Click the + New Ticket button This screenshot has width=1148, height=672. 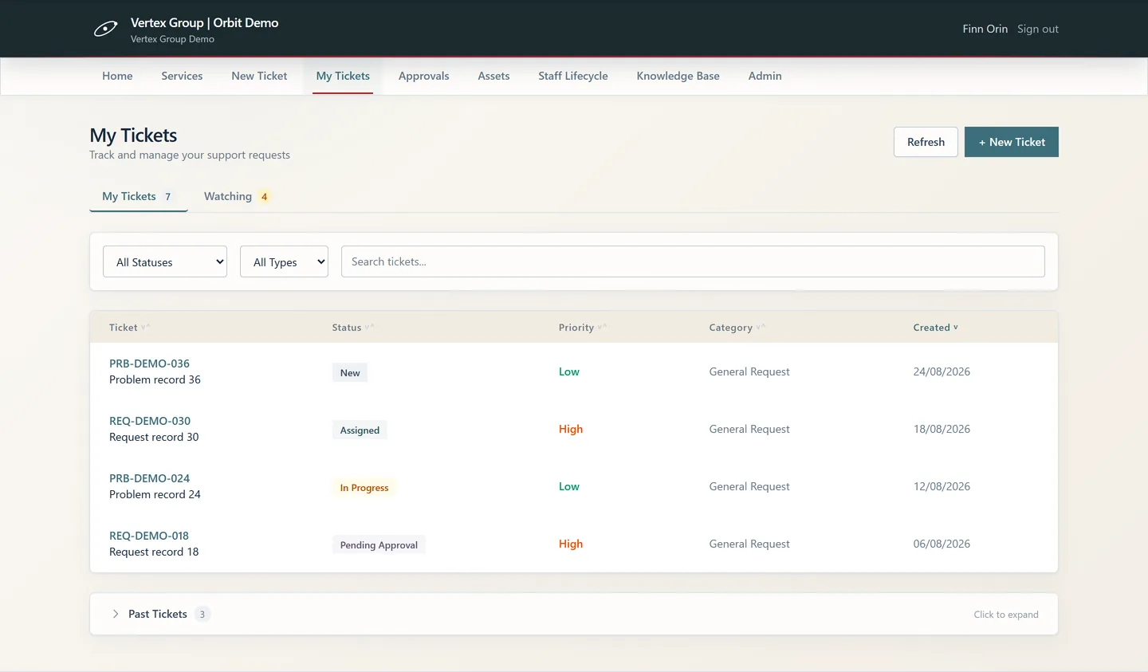point(1012,142)
